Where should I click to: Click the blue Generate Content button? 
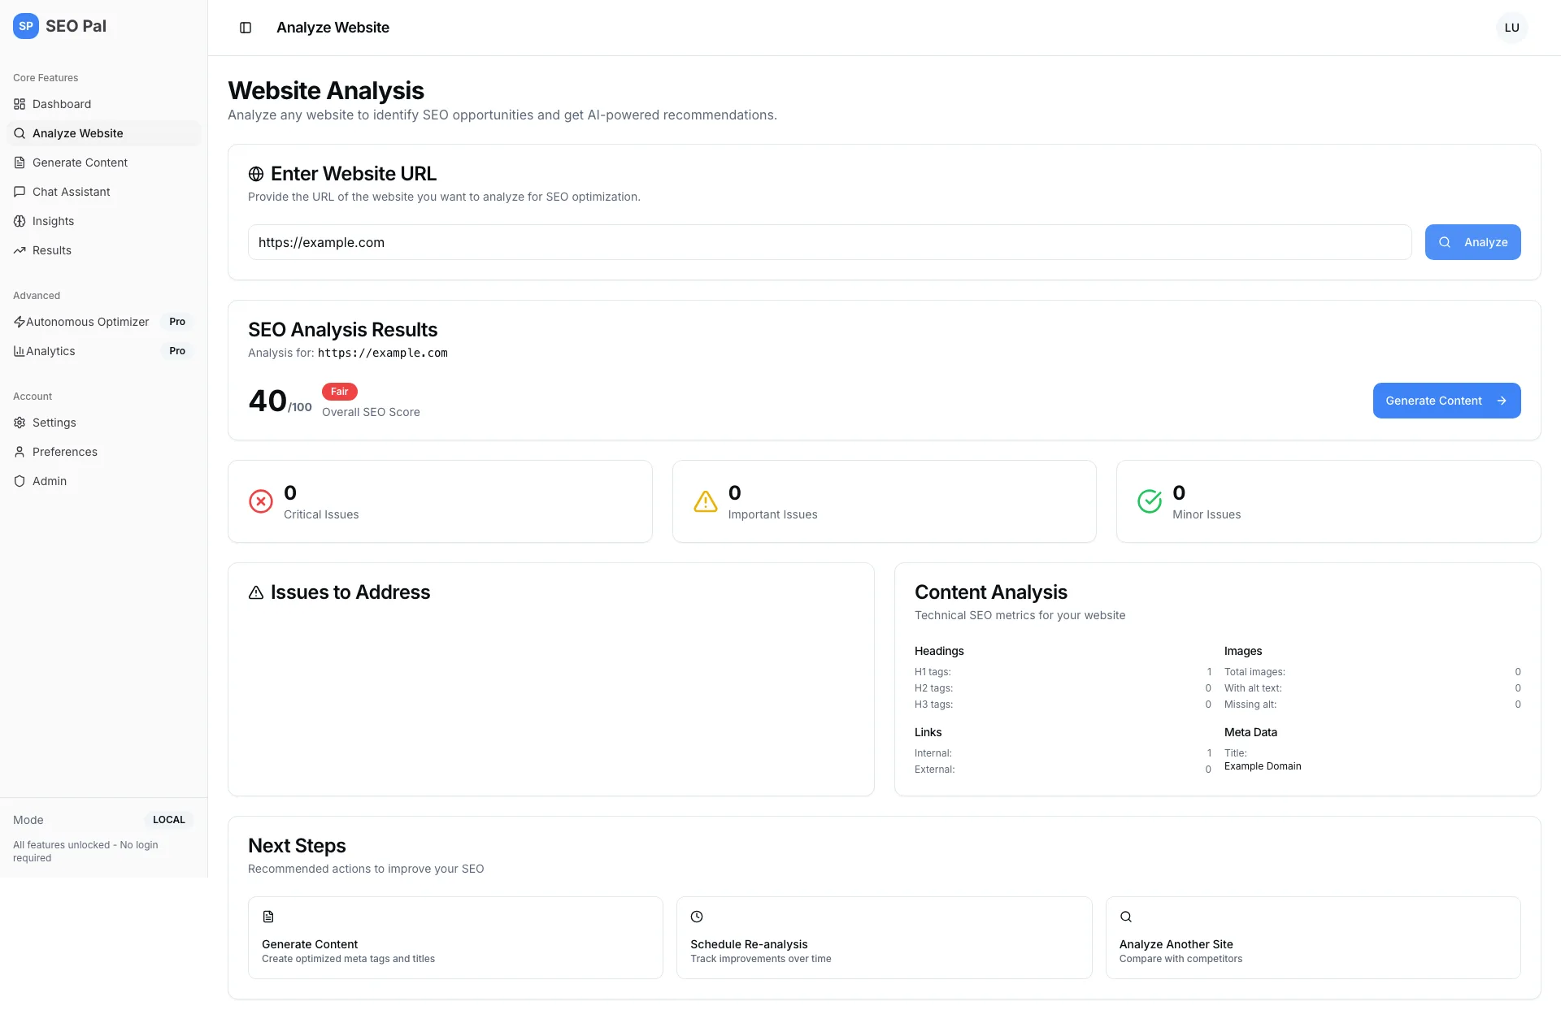coord(1446,401)
